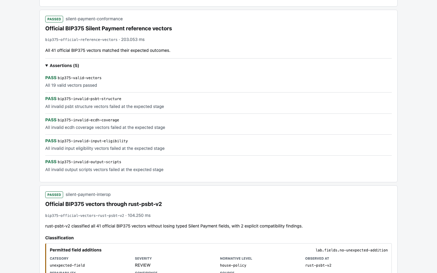Click the 203.053 ms duration value
The height and width of the screenshot is (273, 437).
[133, 39]
